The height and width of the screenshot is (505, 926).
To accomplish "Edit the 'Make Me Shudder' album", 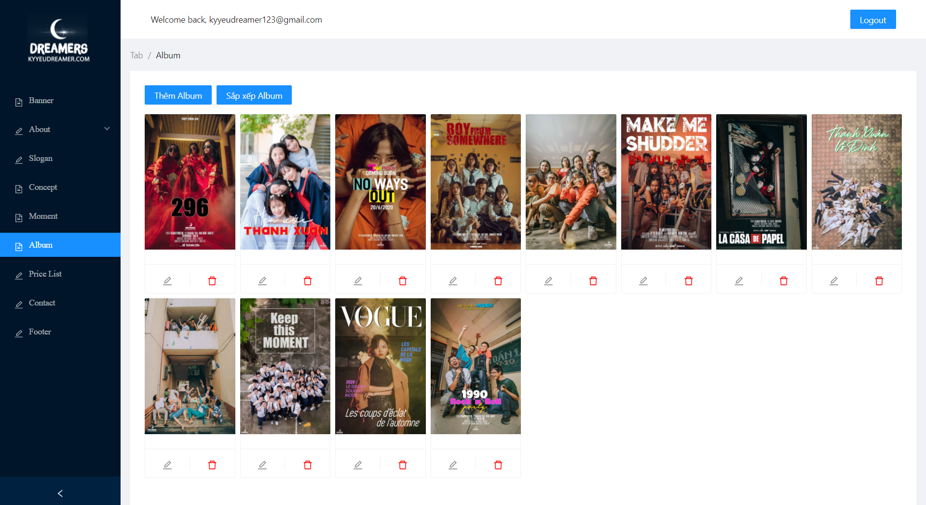I will (643, 280).
